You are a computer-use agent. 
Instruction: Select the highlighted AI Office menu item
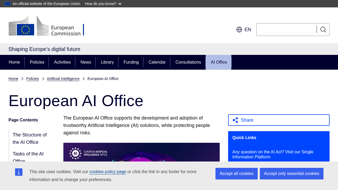pyautogui.click(x=219, y=62)
